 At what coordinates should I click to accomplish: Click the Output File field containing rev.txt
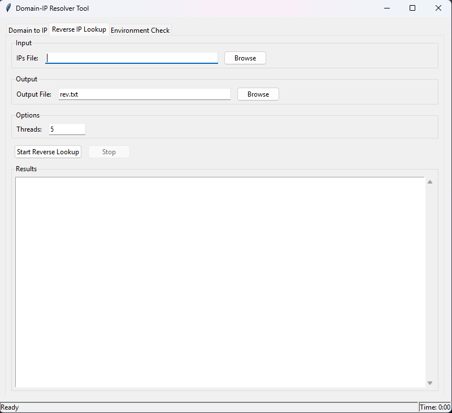(145, 94)
